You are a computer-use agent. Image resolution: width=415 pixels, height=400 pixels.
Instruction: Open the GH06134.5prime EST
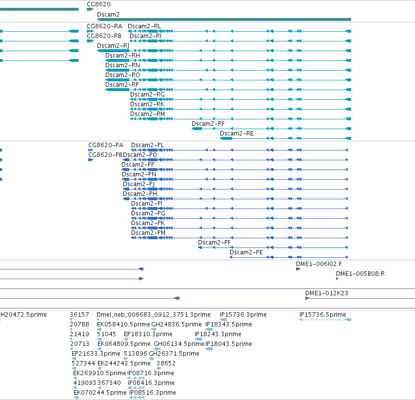(179, 344)
